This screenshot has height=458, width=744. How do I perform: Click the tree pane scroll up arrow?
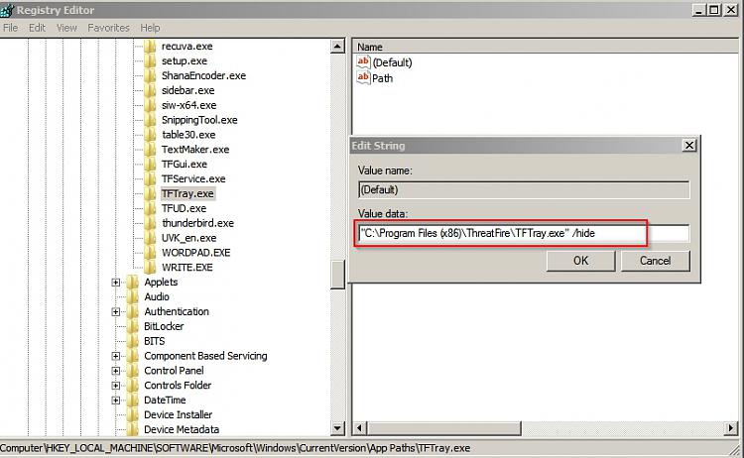click(337, 47)
